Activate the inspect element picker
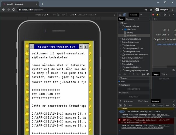Viewport: 176px width, 135px height. pyautogui.click(x=120, y=15)
